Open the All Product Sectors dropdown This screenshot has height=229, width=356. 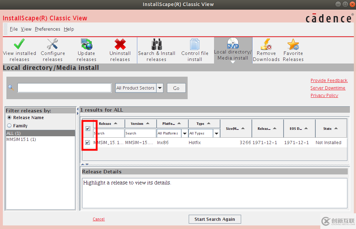tap(160, 88)
